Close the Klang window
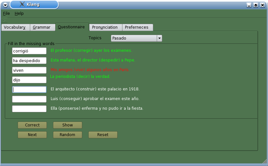This screenshot has height=166, width=268. pos(262,5)
